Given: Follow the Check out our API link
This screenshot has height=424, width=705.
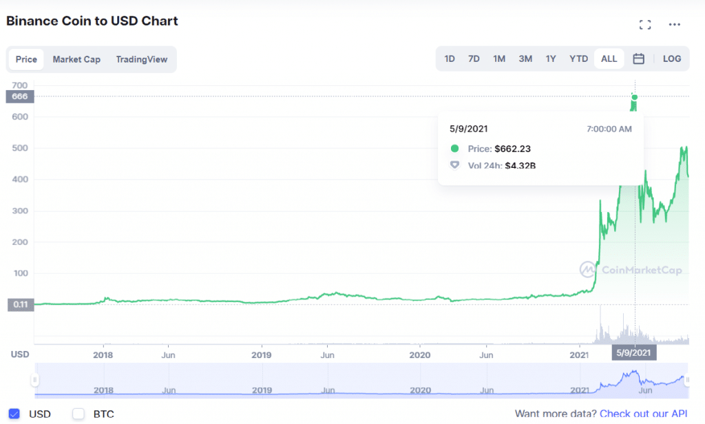Looking at the screenshot, I should click(x=644, y=414).
